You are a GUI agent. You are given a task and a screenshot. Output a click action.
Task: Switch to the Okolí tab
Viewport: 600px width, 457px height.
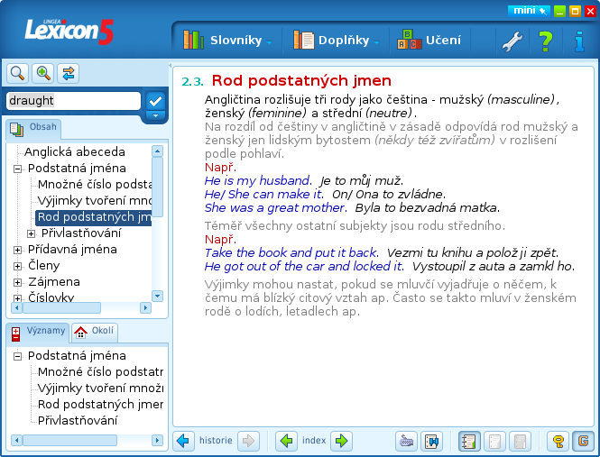[x=95, y=332]
